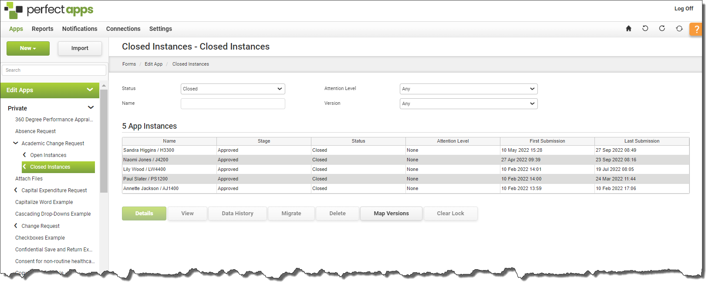This screenshot has height=287, width=709.
Task: Select the Sandra Higgins / H3300 row
Action: tap(405, 150)
